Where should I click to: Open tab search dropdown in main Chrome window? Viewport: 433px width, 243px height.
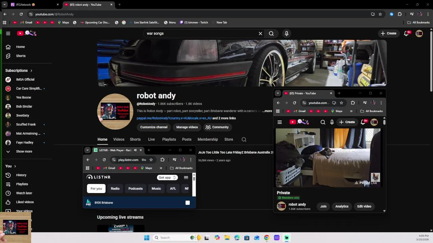pyautogui.click(x=4, y=5)
